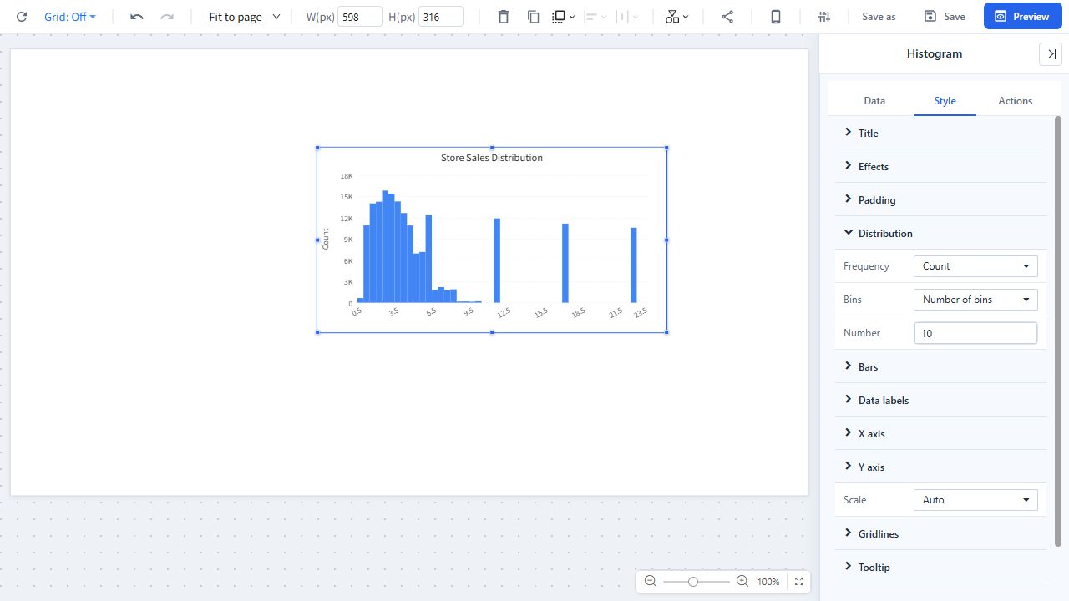
Task: Click the 100% zoom level text
Action: [768, 582]
